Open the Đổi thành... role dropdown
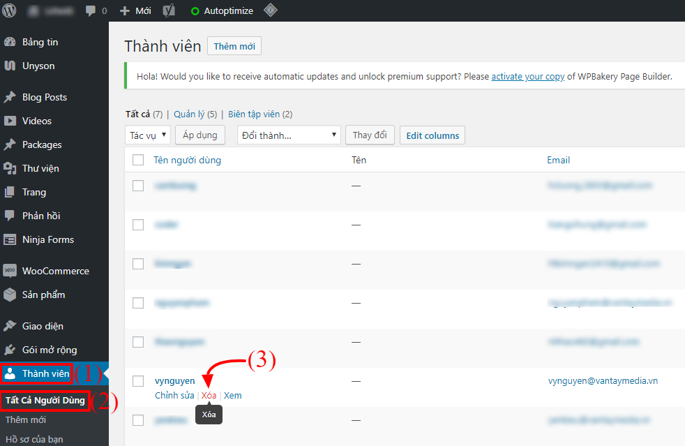 pyautogui.click(x=289, y=135)
